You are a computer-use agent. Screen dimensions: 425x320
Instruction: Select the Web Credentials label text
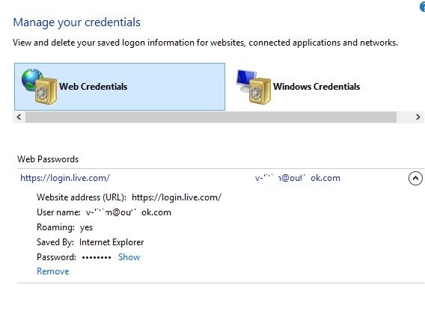pos(94,87)
